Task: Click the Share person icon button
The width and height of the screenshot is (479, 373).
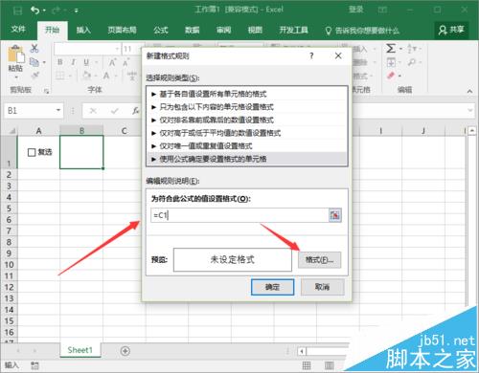Action: pyautogui.click(x=451, y=30)
